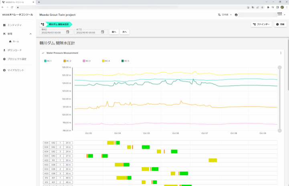The width and height of the screenshot is (289, 186).
Task: Open the chart's three-dot options menu
Action: [281, 53]
